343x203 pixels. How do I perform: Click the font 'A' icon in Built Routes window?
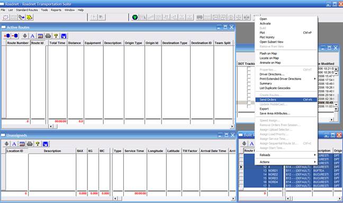(251, 144)
